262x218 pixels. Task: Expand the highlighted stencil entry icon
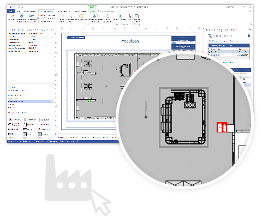click(52, 101)
